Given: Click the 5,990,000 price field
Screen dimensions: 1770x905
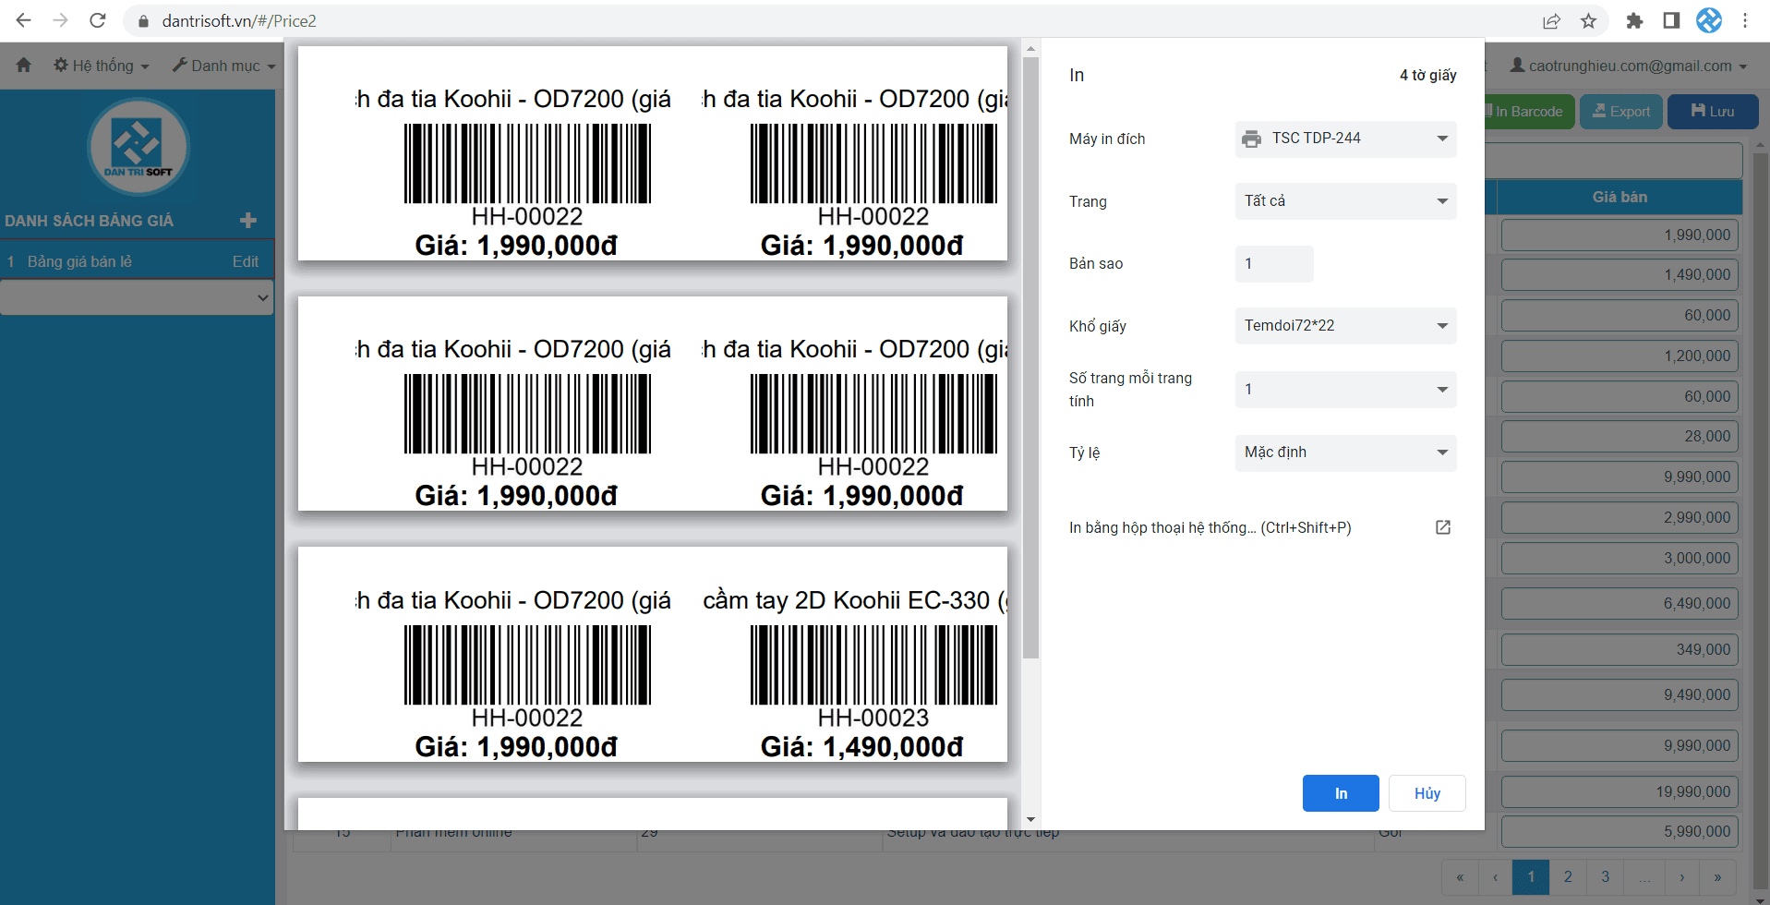Looking at the screenshot, I should [1619, 832].
